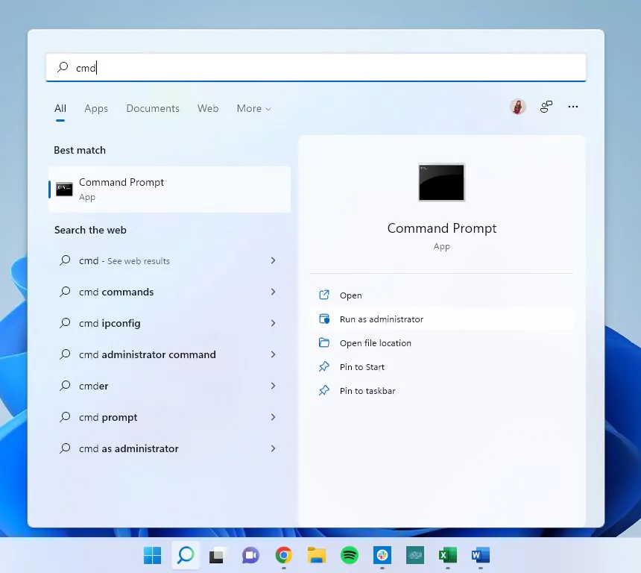Click the search box containing cmd

(x=316, y=68)
